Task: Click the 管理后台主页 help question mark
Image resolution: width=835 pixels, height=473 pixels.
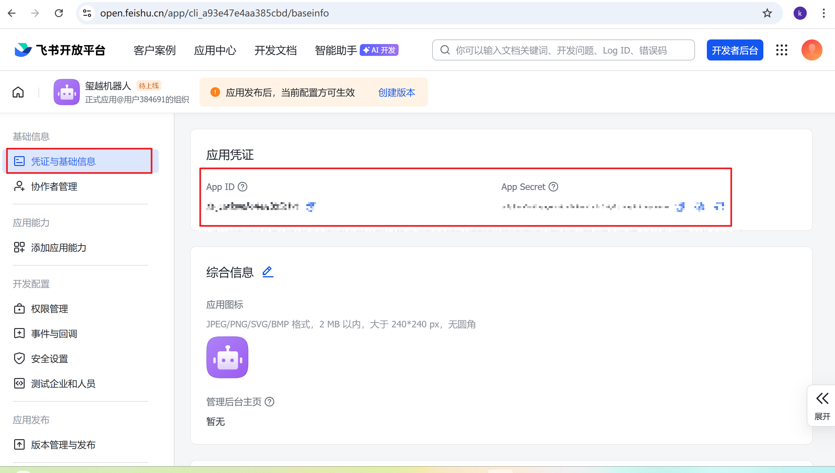Action: pyautogui.click(x=269, y=402)
